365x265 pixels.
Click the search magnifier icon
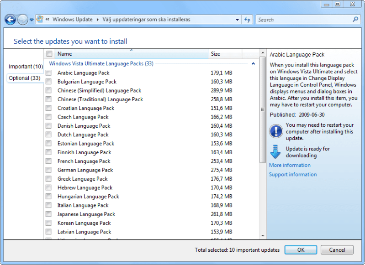[355, 20]
